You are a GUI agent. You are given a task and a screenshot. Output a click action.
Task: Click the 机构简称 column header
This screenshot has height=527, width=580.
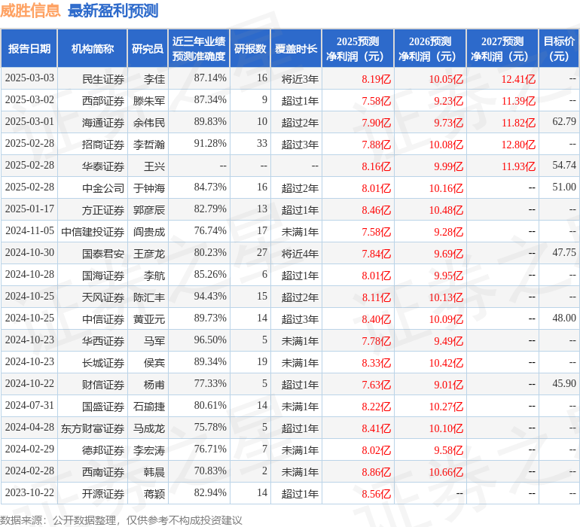93,49
